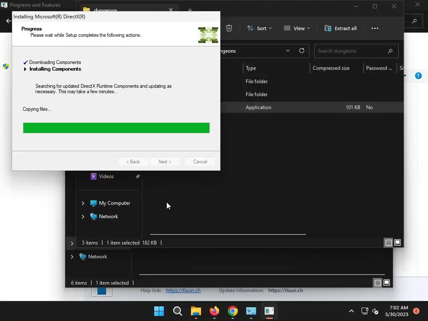This screenshot has height=321, width=428.
Task: Open Control Panel taskbar icon
Action: (251, 311)
